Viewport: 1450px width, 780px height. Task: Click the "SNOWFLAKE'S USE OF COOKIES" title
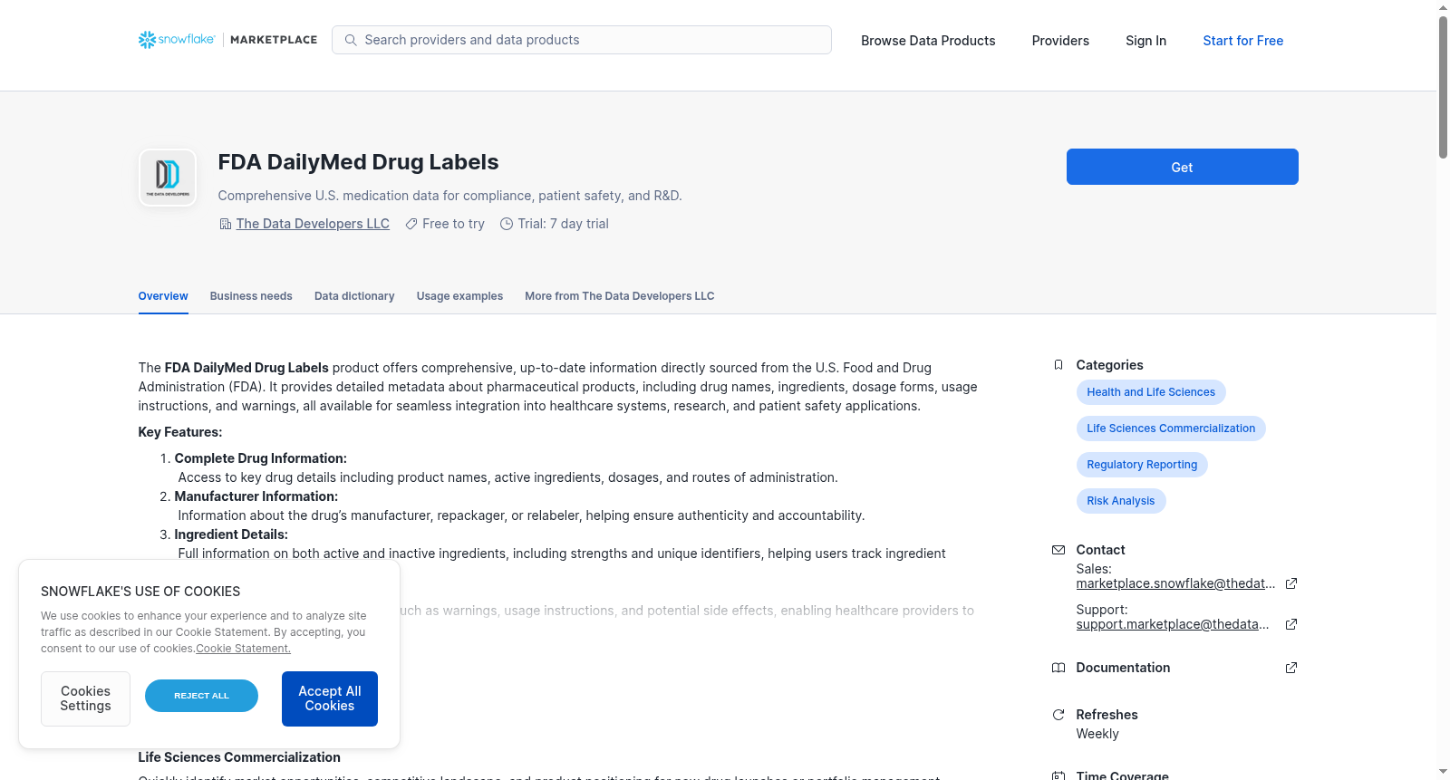(140, 592)
